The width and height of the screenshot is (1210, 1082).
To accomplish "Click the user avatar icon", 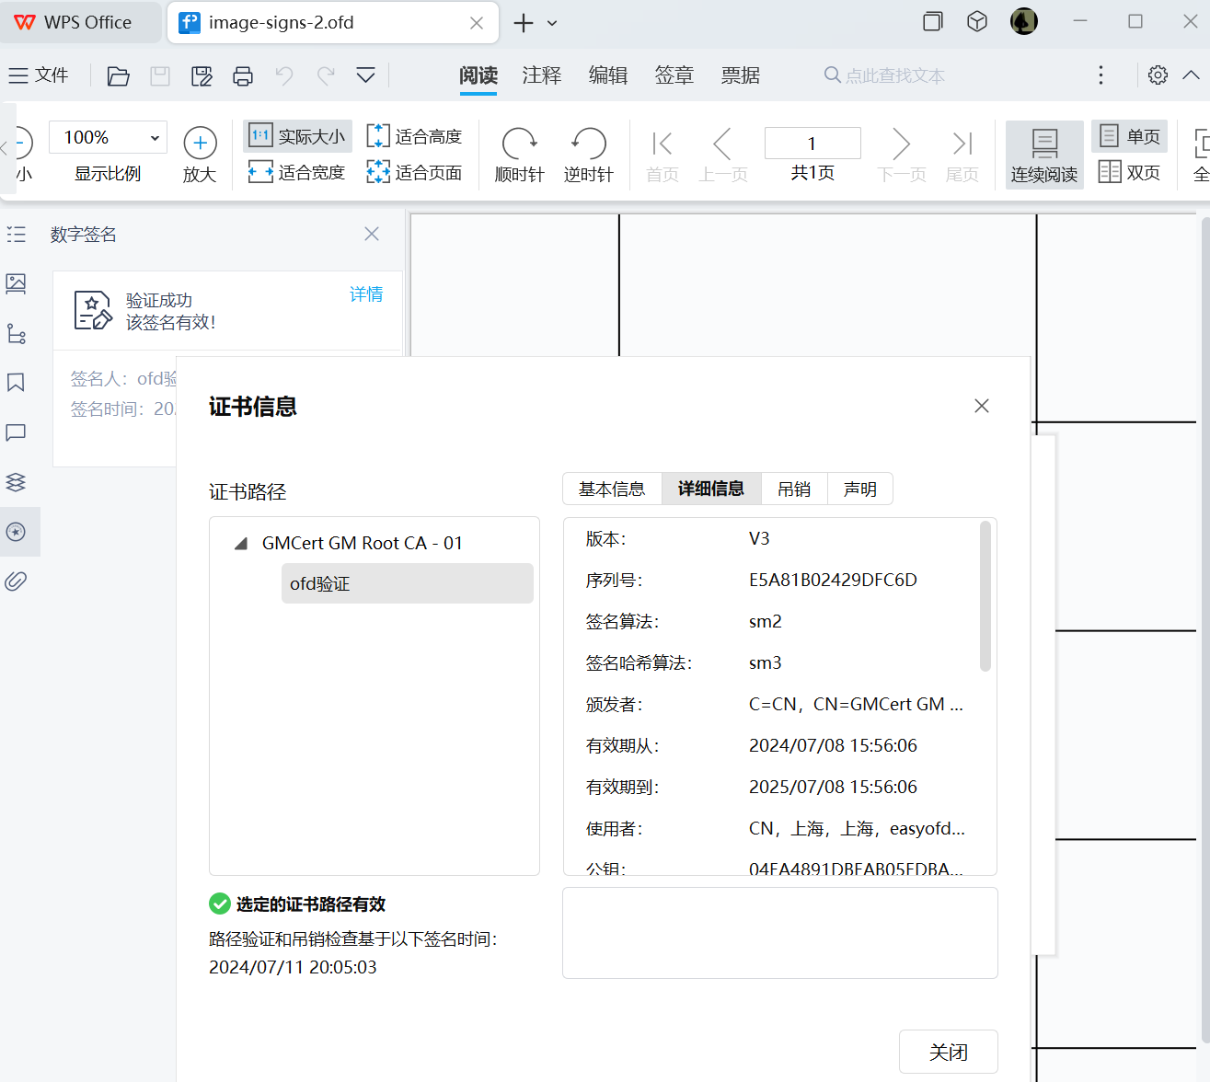I will click(1024, 21).
